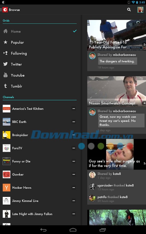View patrifo's avatar
This screenshot has height=234, width=146.
tap(92, 198)
